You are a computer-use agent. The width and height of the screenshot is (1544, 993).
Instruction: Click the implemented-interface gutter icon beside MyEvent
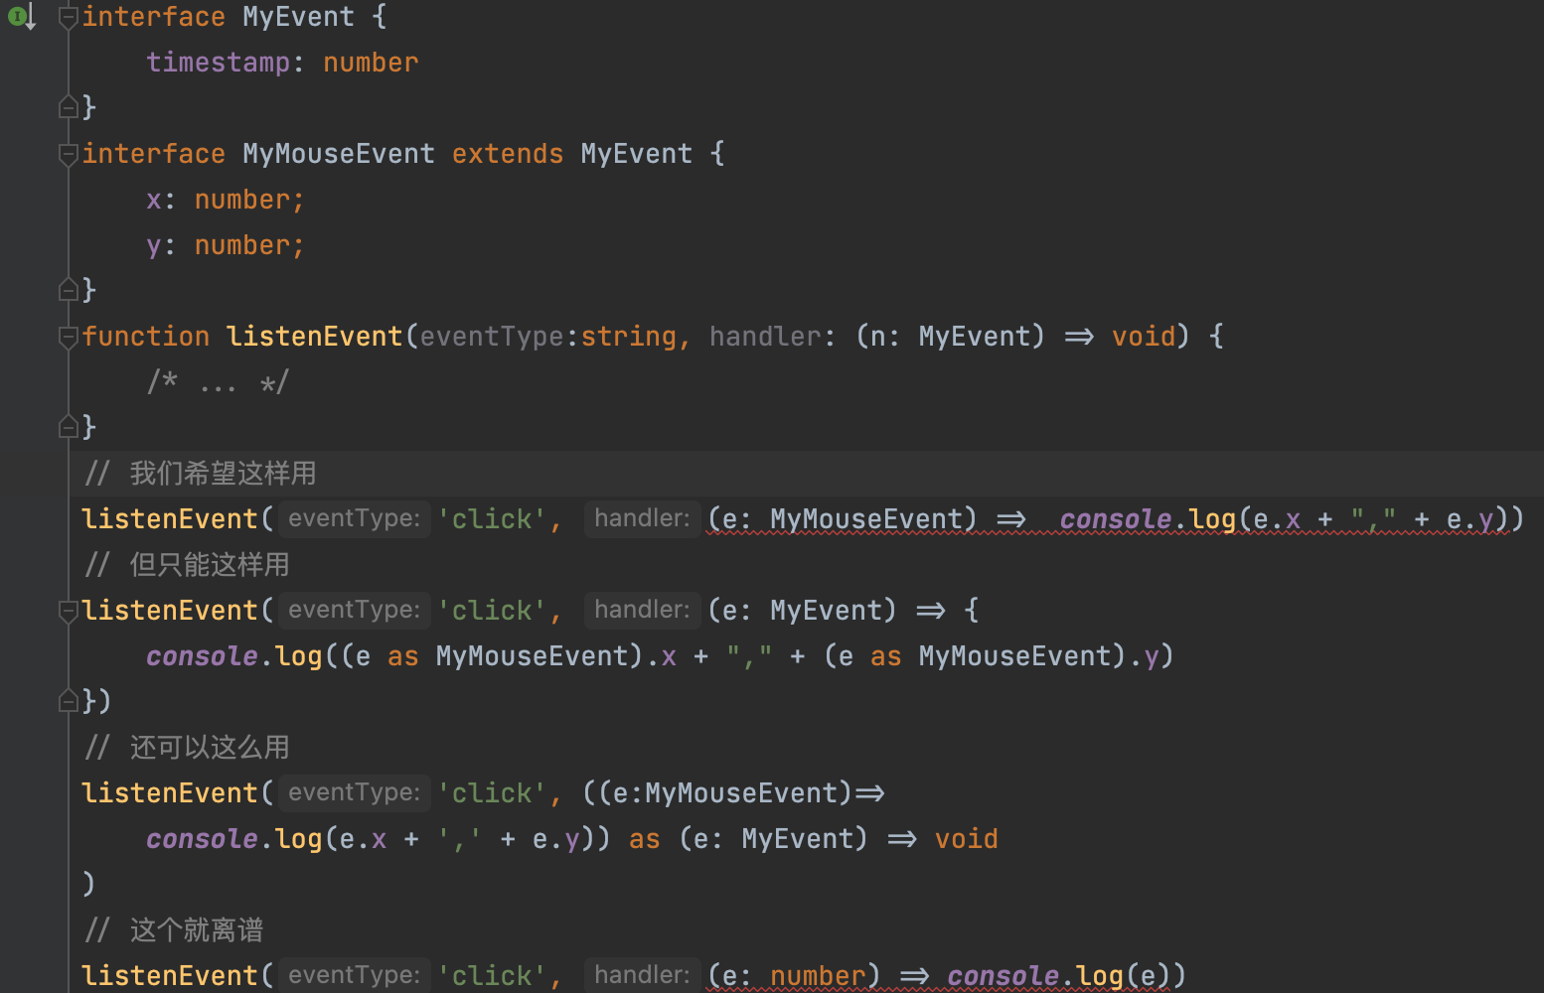(22, 16)
